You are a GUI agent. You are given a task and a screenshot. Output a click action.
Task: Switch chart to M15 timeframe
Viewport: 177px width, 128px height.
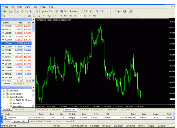66,16
